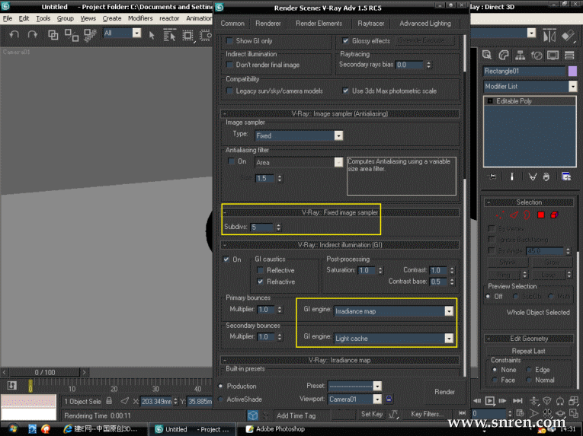Enable Reflective GI caustics checkbox
This screenshot has height=436, width=583.
tap(261, 270)
